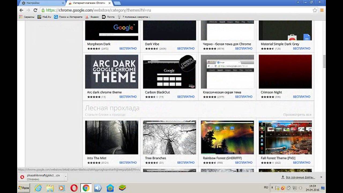Open the media player taskbar icon
This screenshot has width=343, height=193.
pos(62,188)
